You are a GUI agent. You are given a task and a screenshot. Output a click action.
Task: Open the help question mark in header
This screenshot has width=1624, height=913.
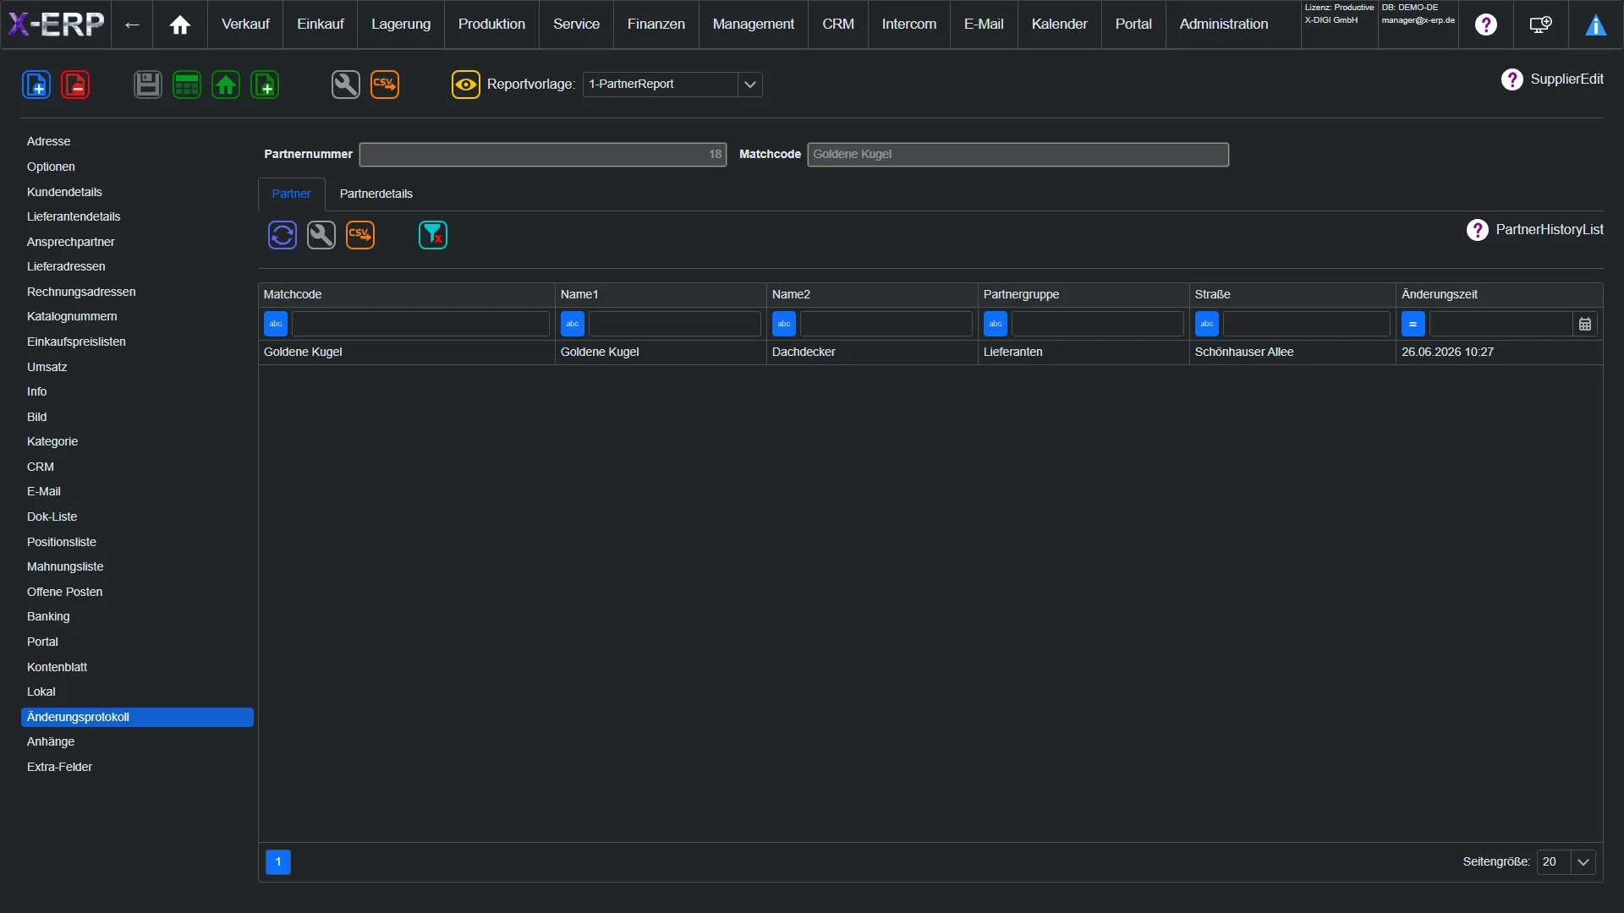[1486, 25]
